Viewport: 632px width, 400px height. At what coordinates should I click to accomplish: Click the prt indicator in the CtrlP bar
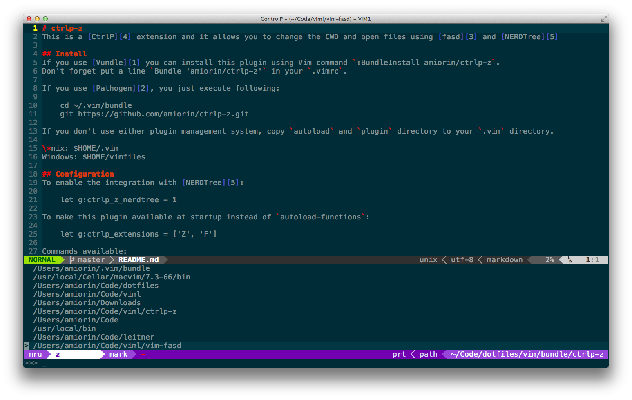[399, 354]
